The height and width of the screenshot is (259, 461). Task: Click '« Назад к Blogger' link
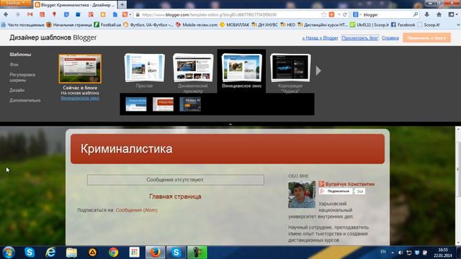click(x=320, y=38)
